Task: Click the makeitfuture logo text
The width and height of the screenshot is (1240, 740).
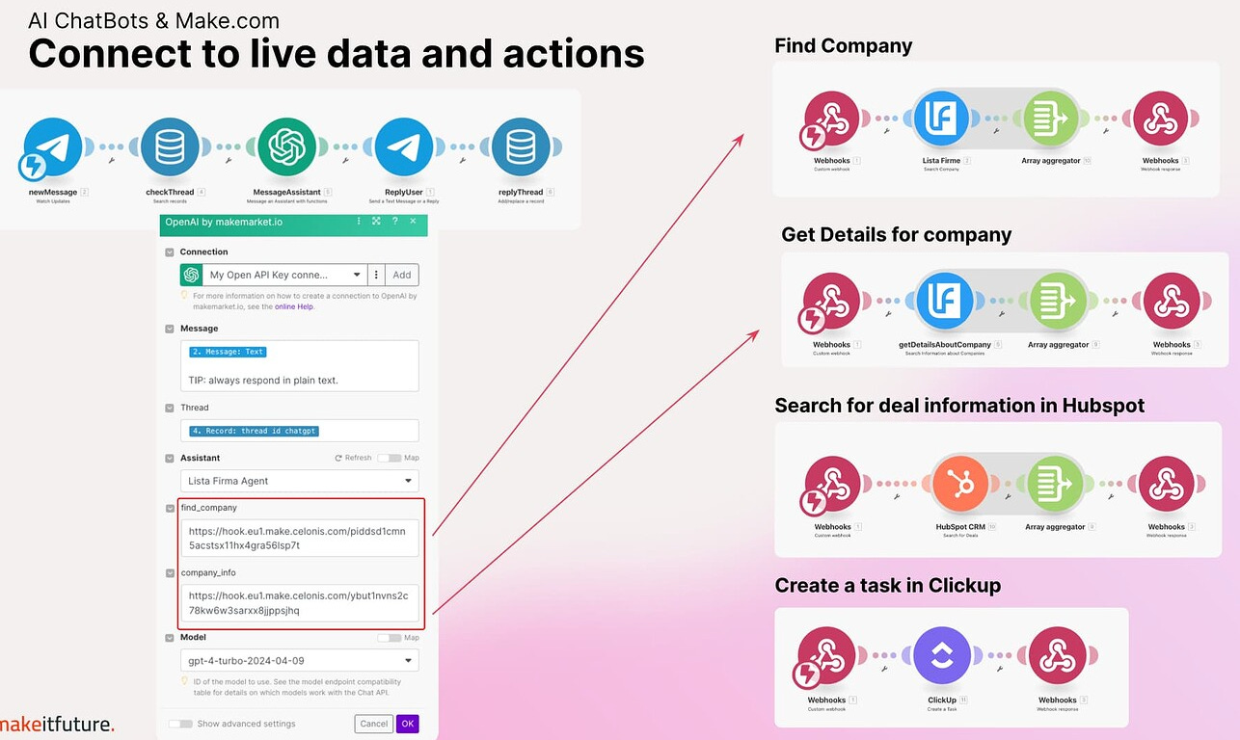Action: click(57, 724)
